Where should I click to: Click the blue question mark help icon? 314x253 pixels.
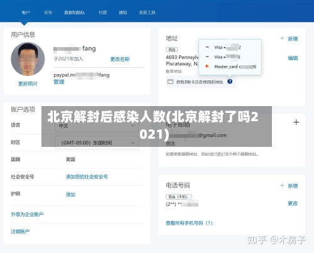click(x=230, y=82)
